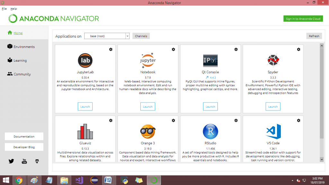The image size is (329, 185).
Task: Click the VS Code application icon
Action: point(273,131)
